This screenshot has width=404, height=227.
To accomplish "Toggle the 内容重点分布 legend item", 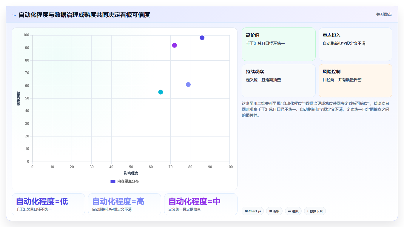I will (x=124, y=181).
